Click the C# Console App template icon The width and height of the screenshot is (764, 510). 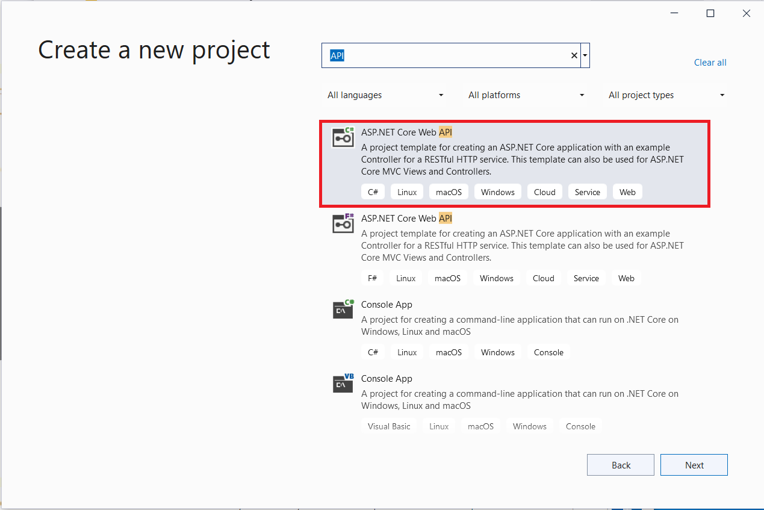343,309
